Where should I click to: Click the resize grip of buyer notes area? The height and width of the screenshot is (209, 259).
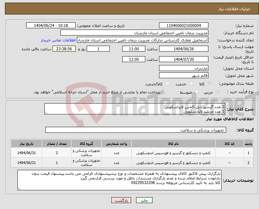click(x=19, y=189)
